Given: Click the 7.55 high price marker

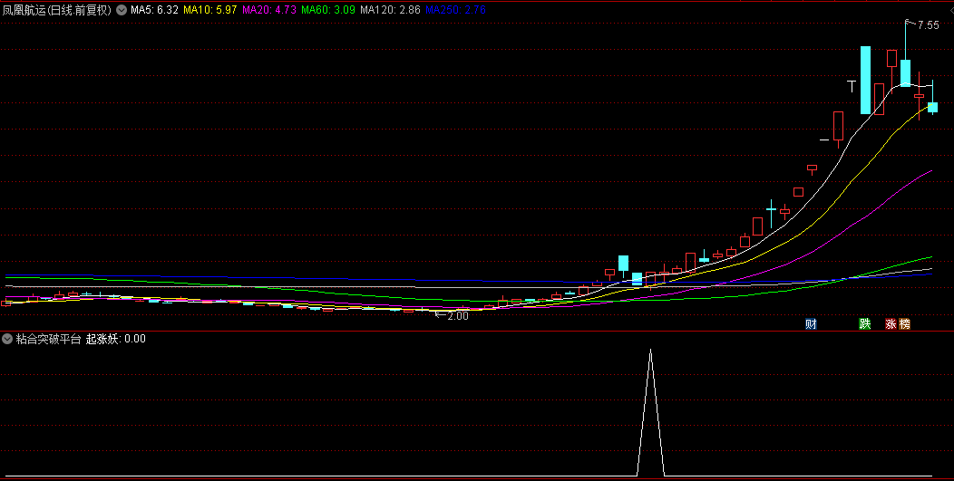Looking at the screenshot, I should pyautogui.click(x=927, y=25).
